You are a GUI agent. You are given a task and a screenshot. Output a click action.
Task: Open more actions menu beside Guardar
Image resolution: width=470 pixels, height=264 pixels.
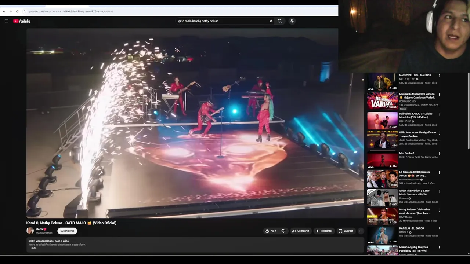click(x=361, y=231)
